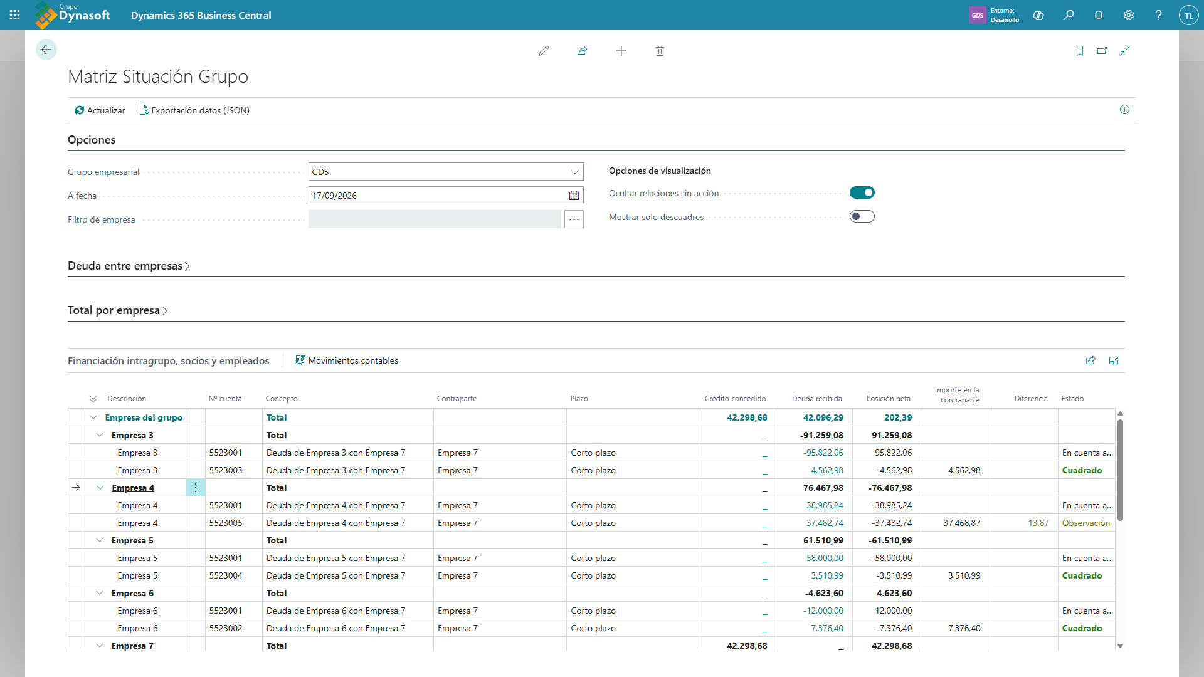
Task: Open Empresa 4 underlined link
Action: [133, 488]
